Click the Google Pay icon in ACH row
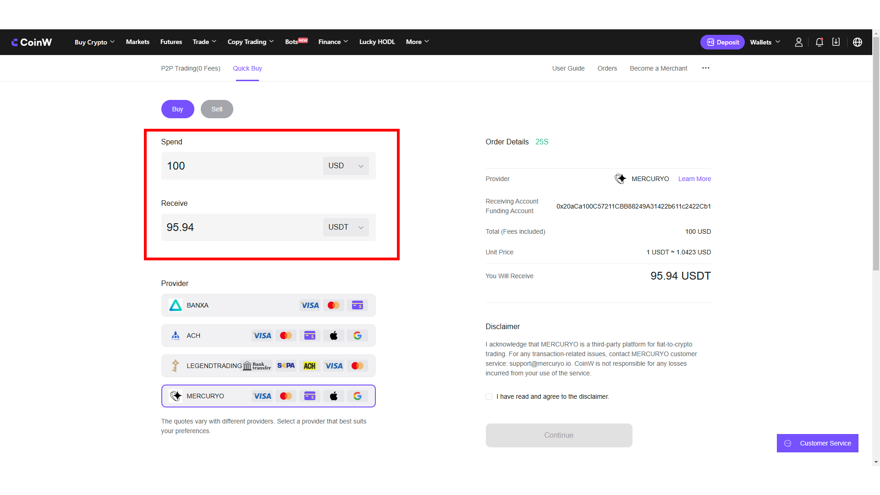The width and height of the screenshot is (880, 495). click(357, 335)
